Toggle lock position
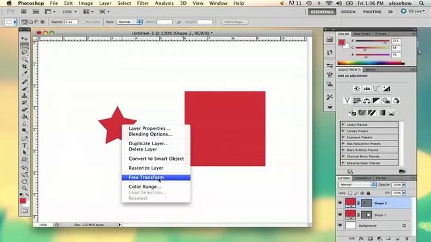 click(x=362, y=193)
